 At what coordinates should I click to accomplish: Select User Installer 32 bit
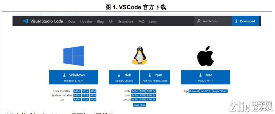tap(86, 91)
